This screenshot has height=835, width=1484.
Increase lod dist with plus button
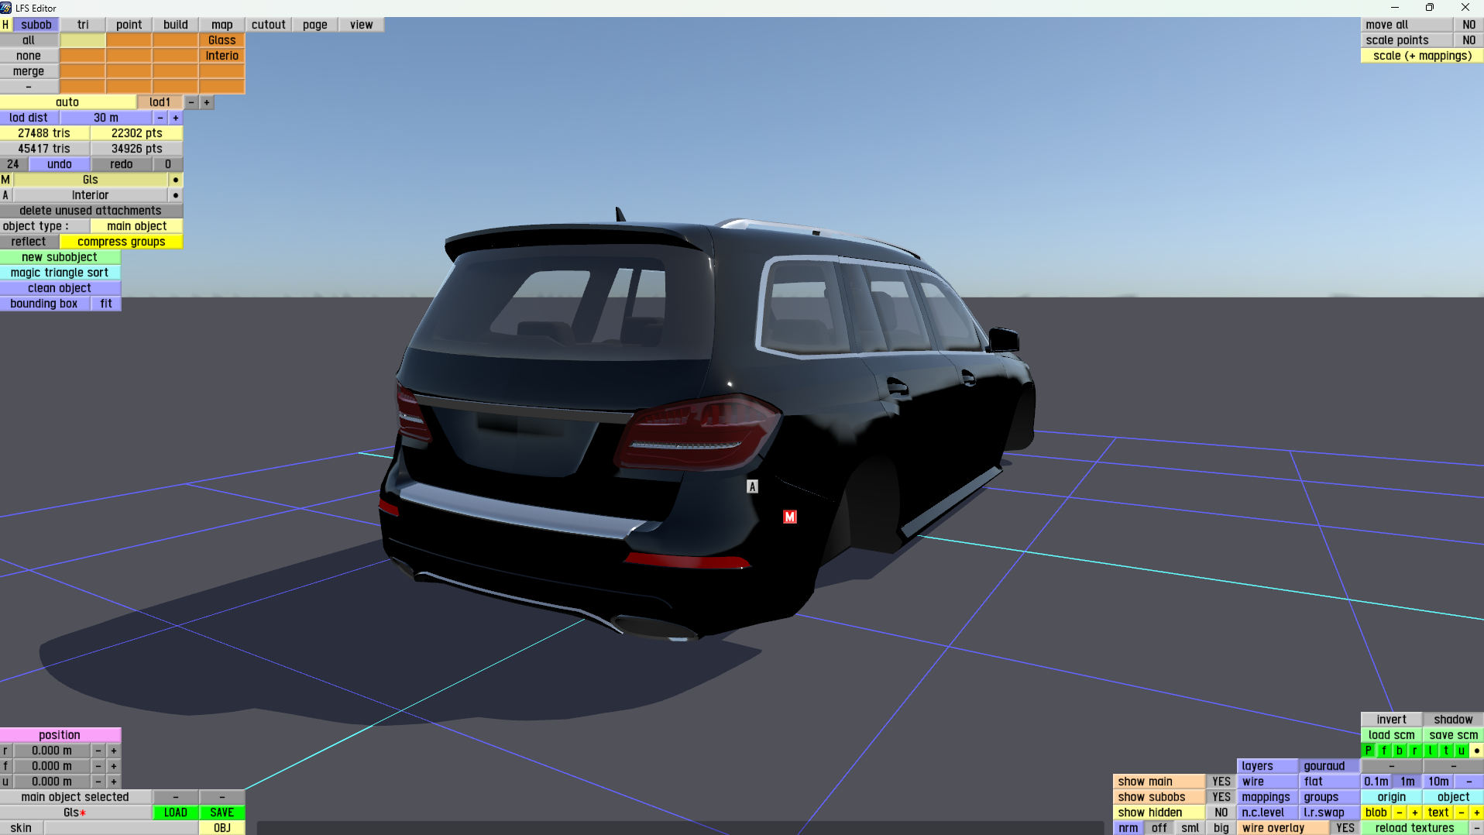pos(176,118)
